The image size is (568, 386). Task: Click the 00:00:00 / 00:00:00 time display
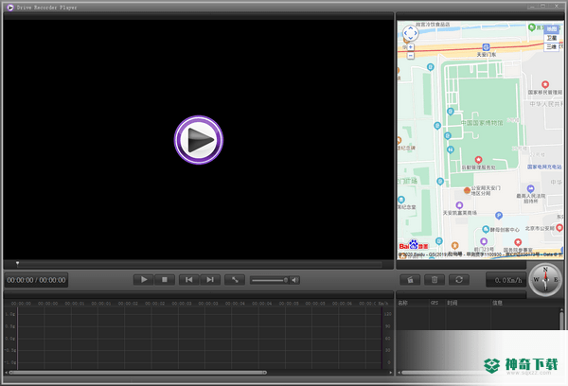coord(36,280)
